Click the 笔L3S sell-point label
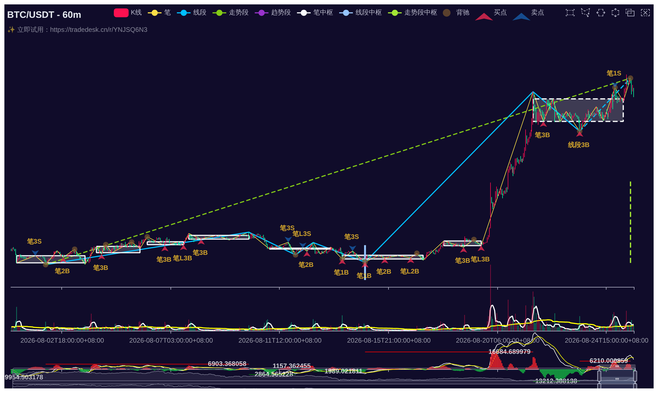 coord(302,234)
